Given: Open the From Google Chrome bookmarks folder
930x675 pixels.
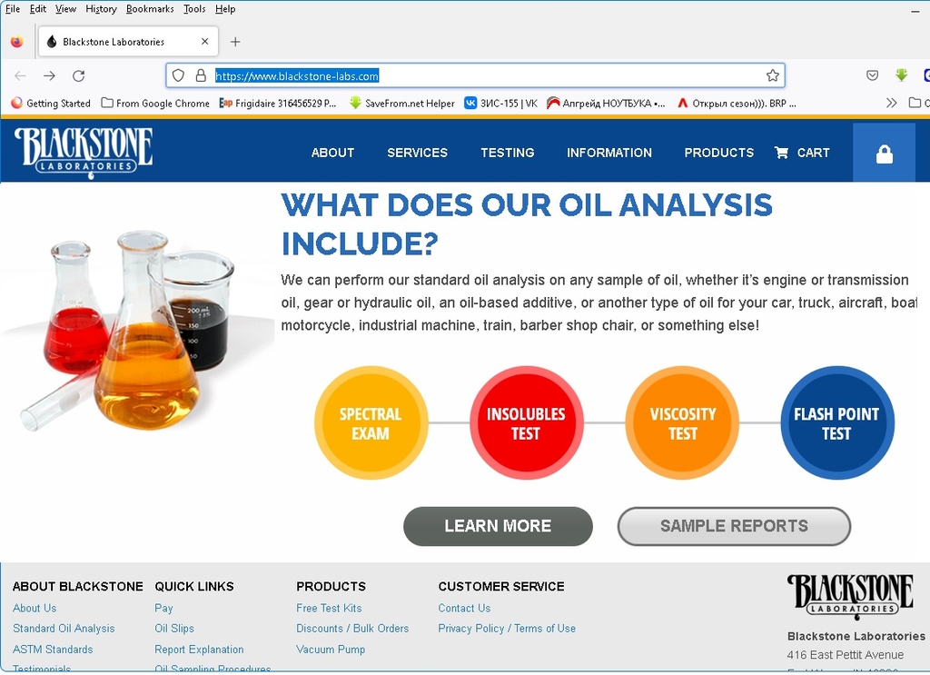Looking at the screenshot, I should [155, 104].
